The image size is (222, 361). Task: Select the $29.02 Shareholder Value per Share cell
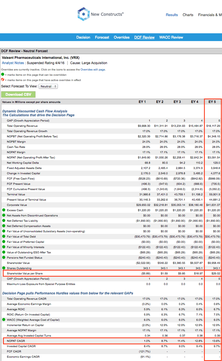(x=215, y=273)
